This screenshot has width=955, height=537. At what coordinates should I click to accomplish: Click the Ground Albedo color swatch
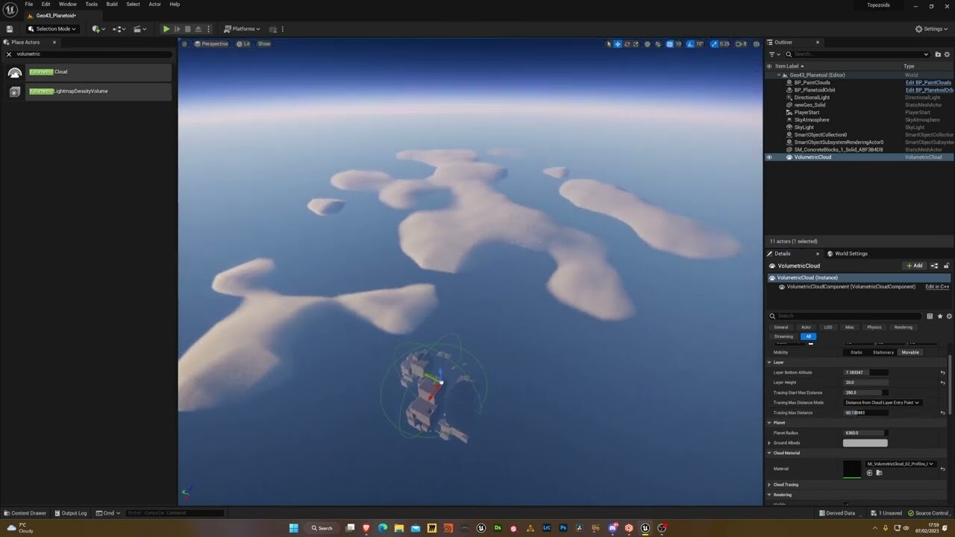pyautogui.click(x=865, y=442)
